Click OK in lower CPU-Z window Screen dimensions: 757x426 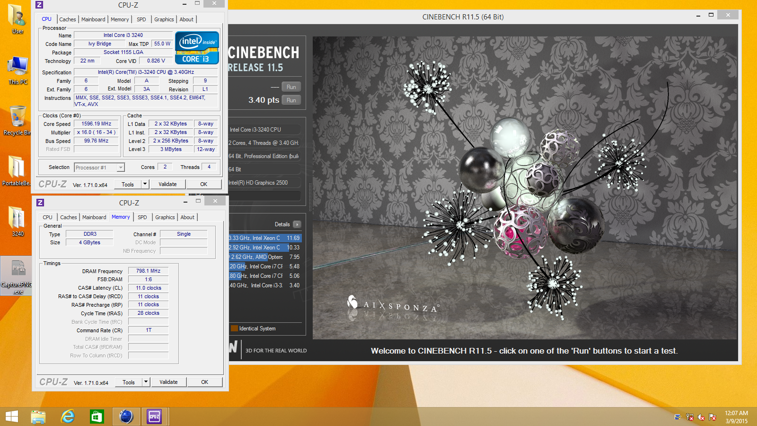[205, 382]
